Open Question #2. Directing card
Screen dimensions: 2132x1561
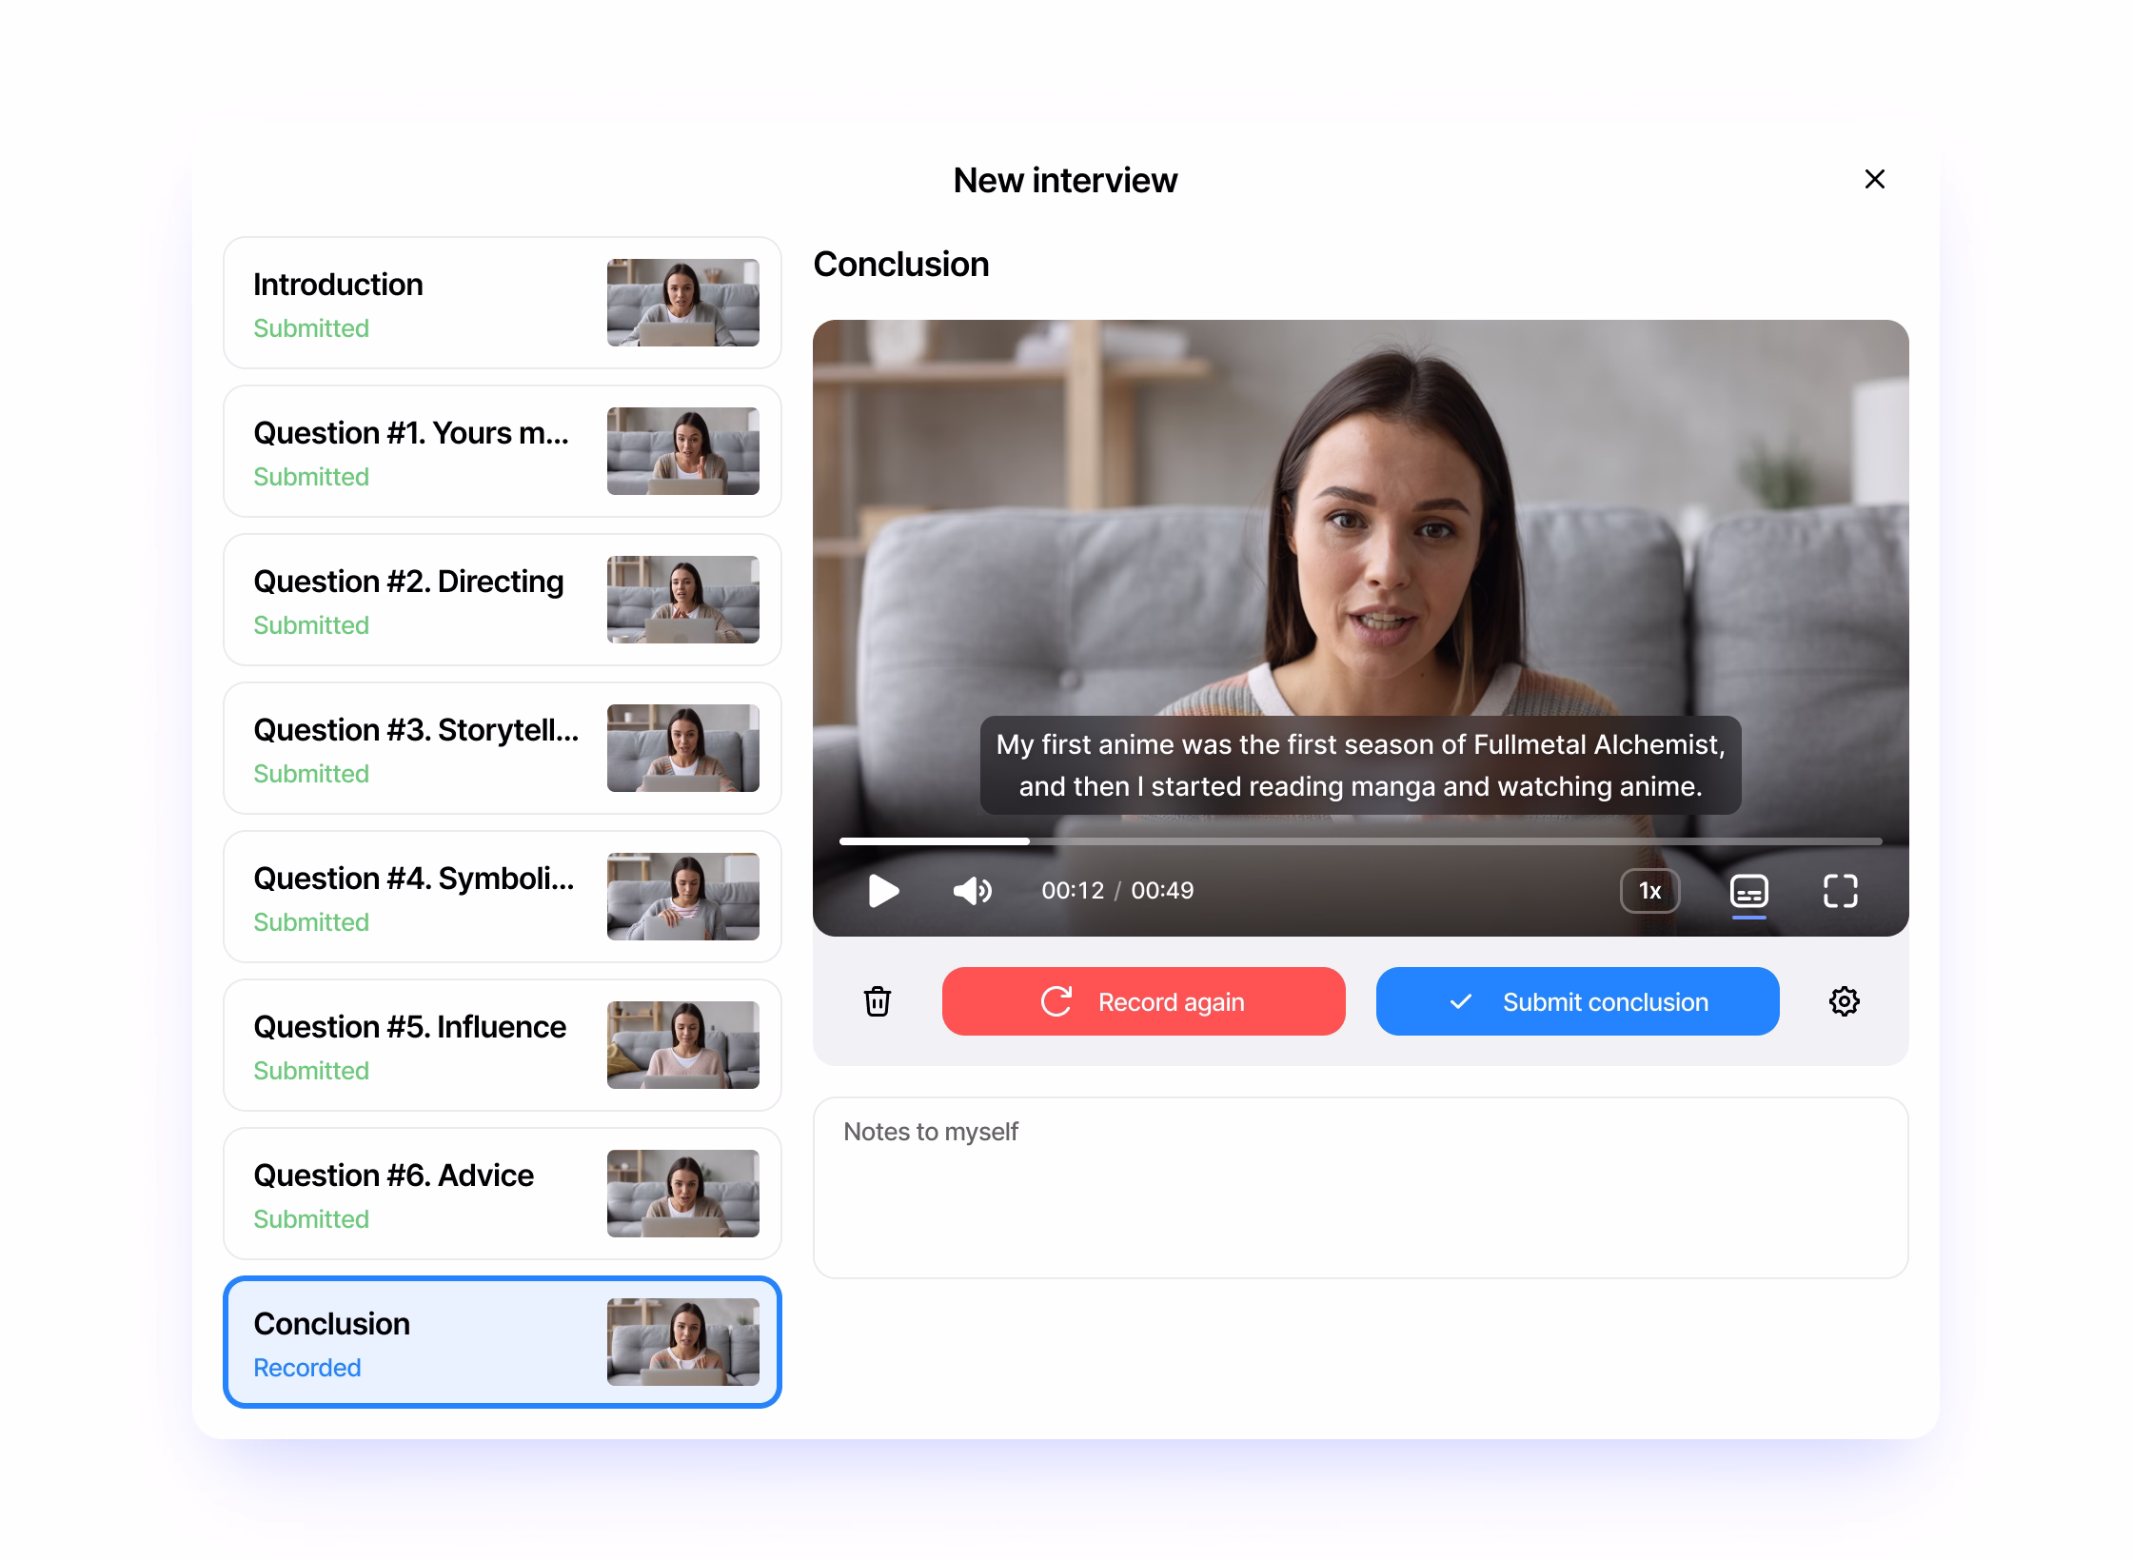pos(503,600)
